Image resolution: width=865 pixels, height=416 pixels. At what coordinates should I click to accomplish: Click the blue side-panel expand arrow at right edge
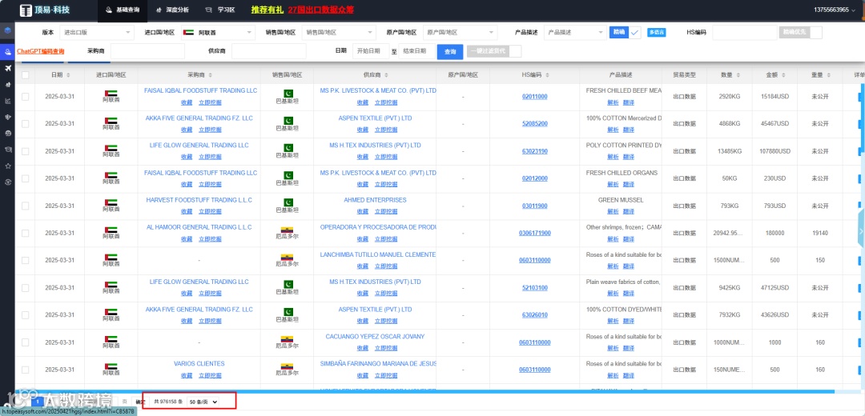pos(861,230)
